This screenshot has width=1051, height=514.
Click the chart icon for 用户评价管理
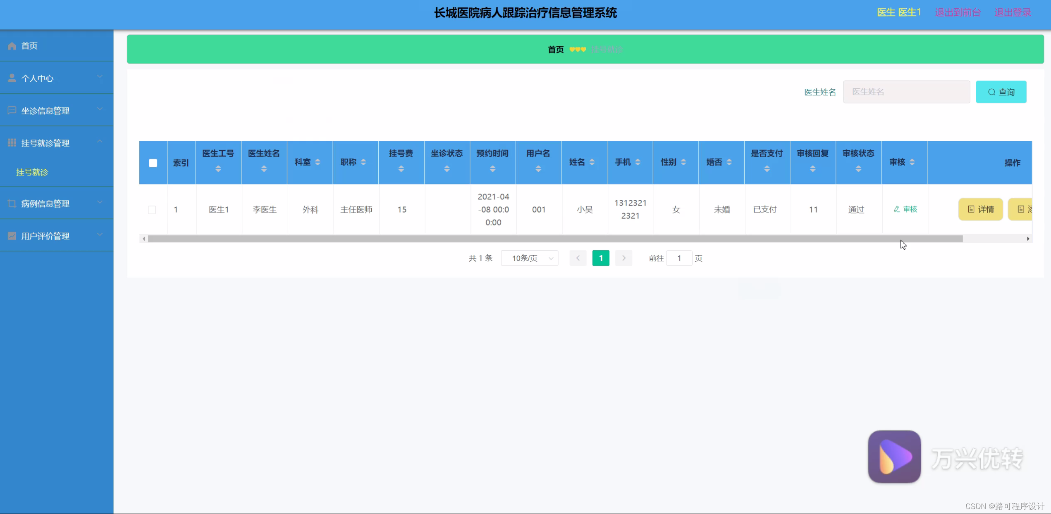(x=12, y=236)
